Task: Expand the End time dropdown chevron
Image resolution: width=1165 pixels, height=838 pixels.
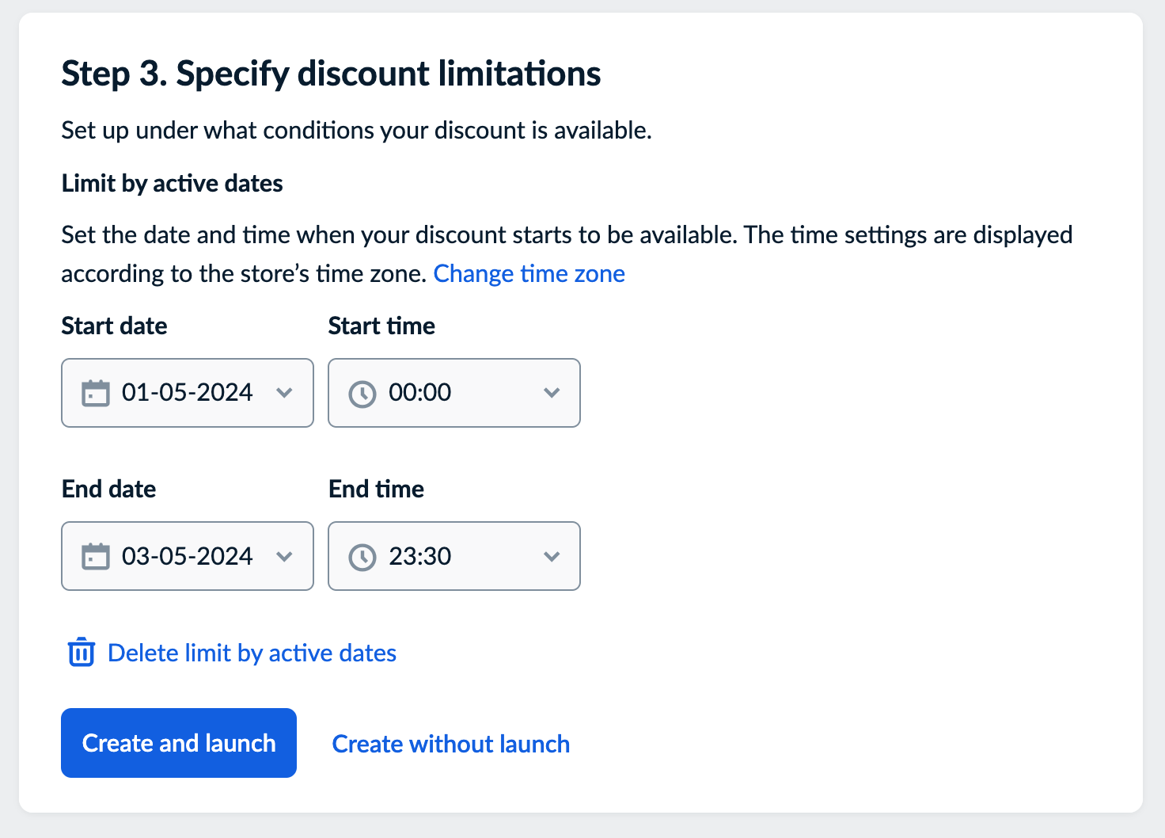Action: point(552,556)
